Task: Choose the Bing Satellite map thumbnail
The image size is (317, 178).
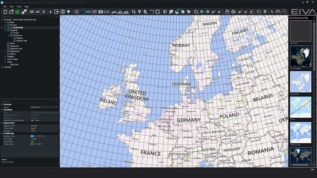Action: (301, 57)
